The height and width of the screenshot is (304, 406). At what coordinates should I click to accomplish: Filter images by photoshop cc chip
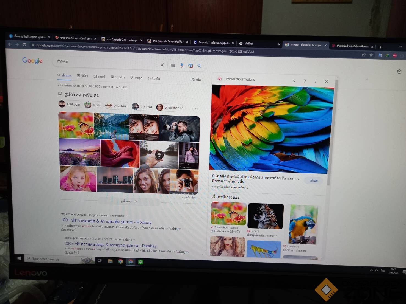(x=170, y=108)
